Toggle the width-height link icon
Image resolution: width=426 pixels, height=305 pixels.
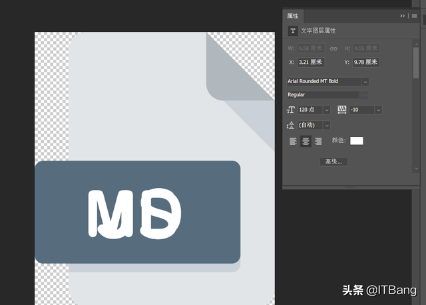[x=333, y=49]
